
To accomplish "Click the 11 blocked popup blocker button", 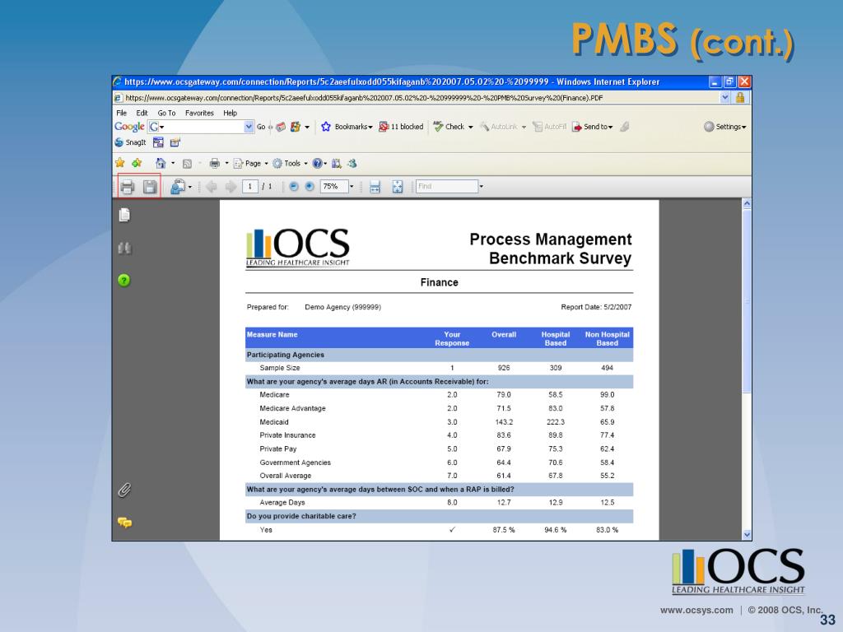I will (401, 127).
